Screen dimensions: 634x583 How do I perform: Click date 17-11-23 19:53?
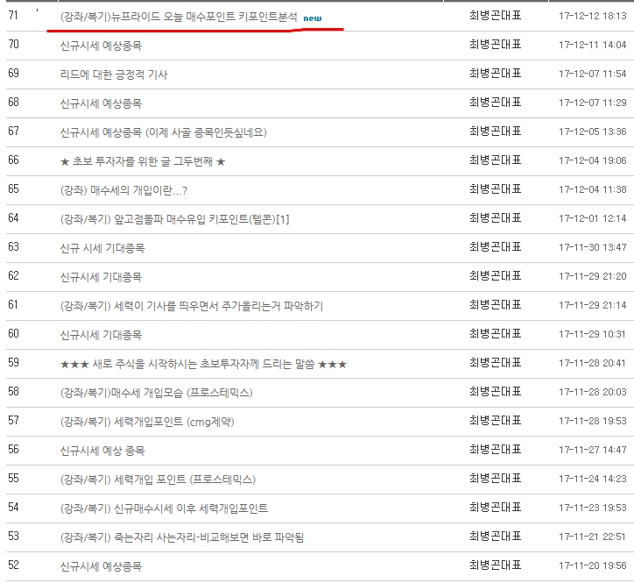(593, 508)
